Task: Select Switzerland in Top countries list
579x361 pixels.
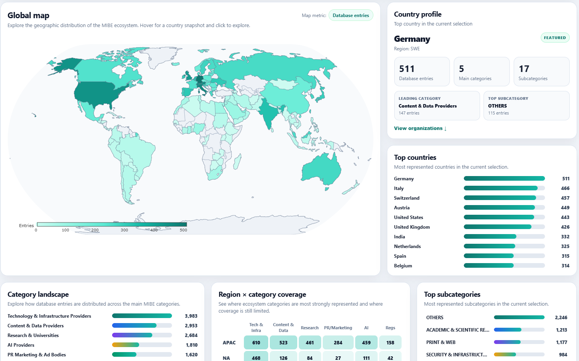Action: pos(482,198)
